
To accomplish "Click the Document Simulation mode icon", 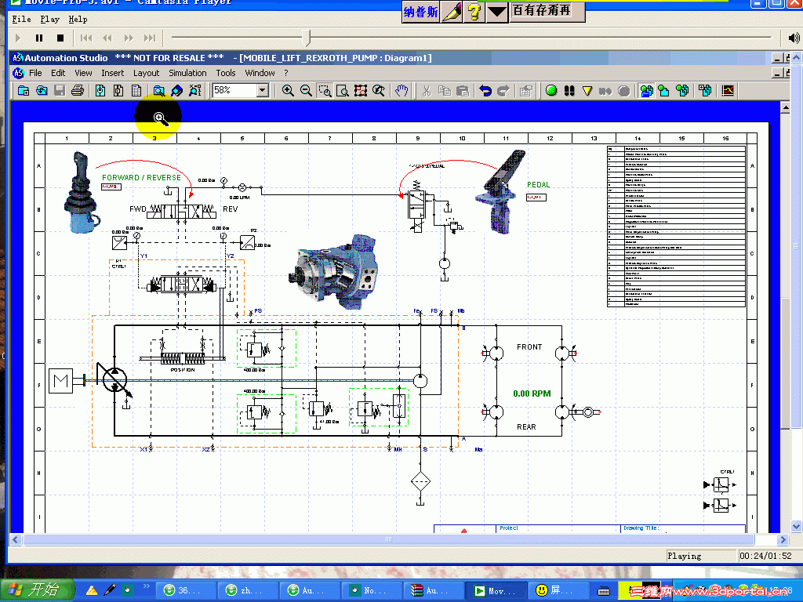I will click(x=663, y=91).
